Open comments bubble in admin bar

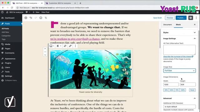pyautogui.click(x=28, y=12)
